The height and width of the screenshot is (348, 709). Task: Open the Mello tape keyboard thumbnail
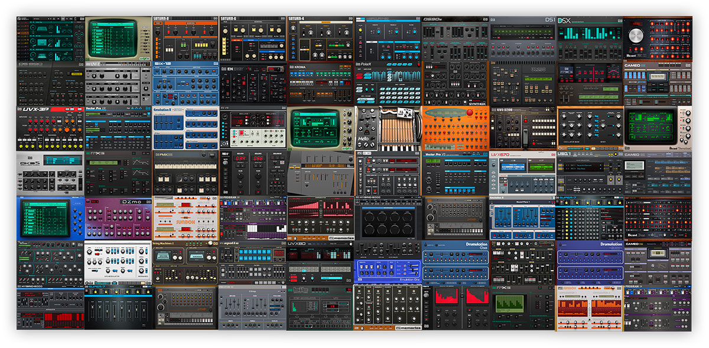click(388, 128)
